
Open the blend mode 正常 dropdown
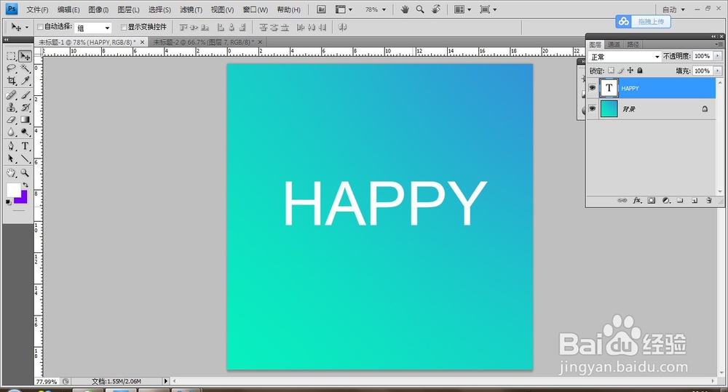click(x=624, y=57)
